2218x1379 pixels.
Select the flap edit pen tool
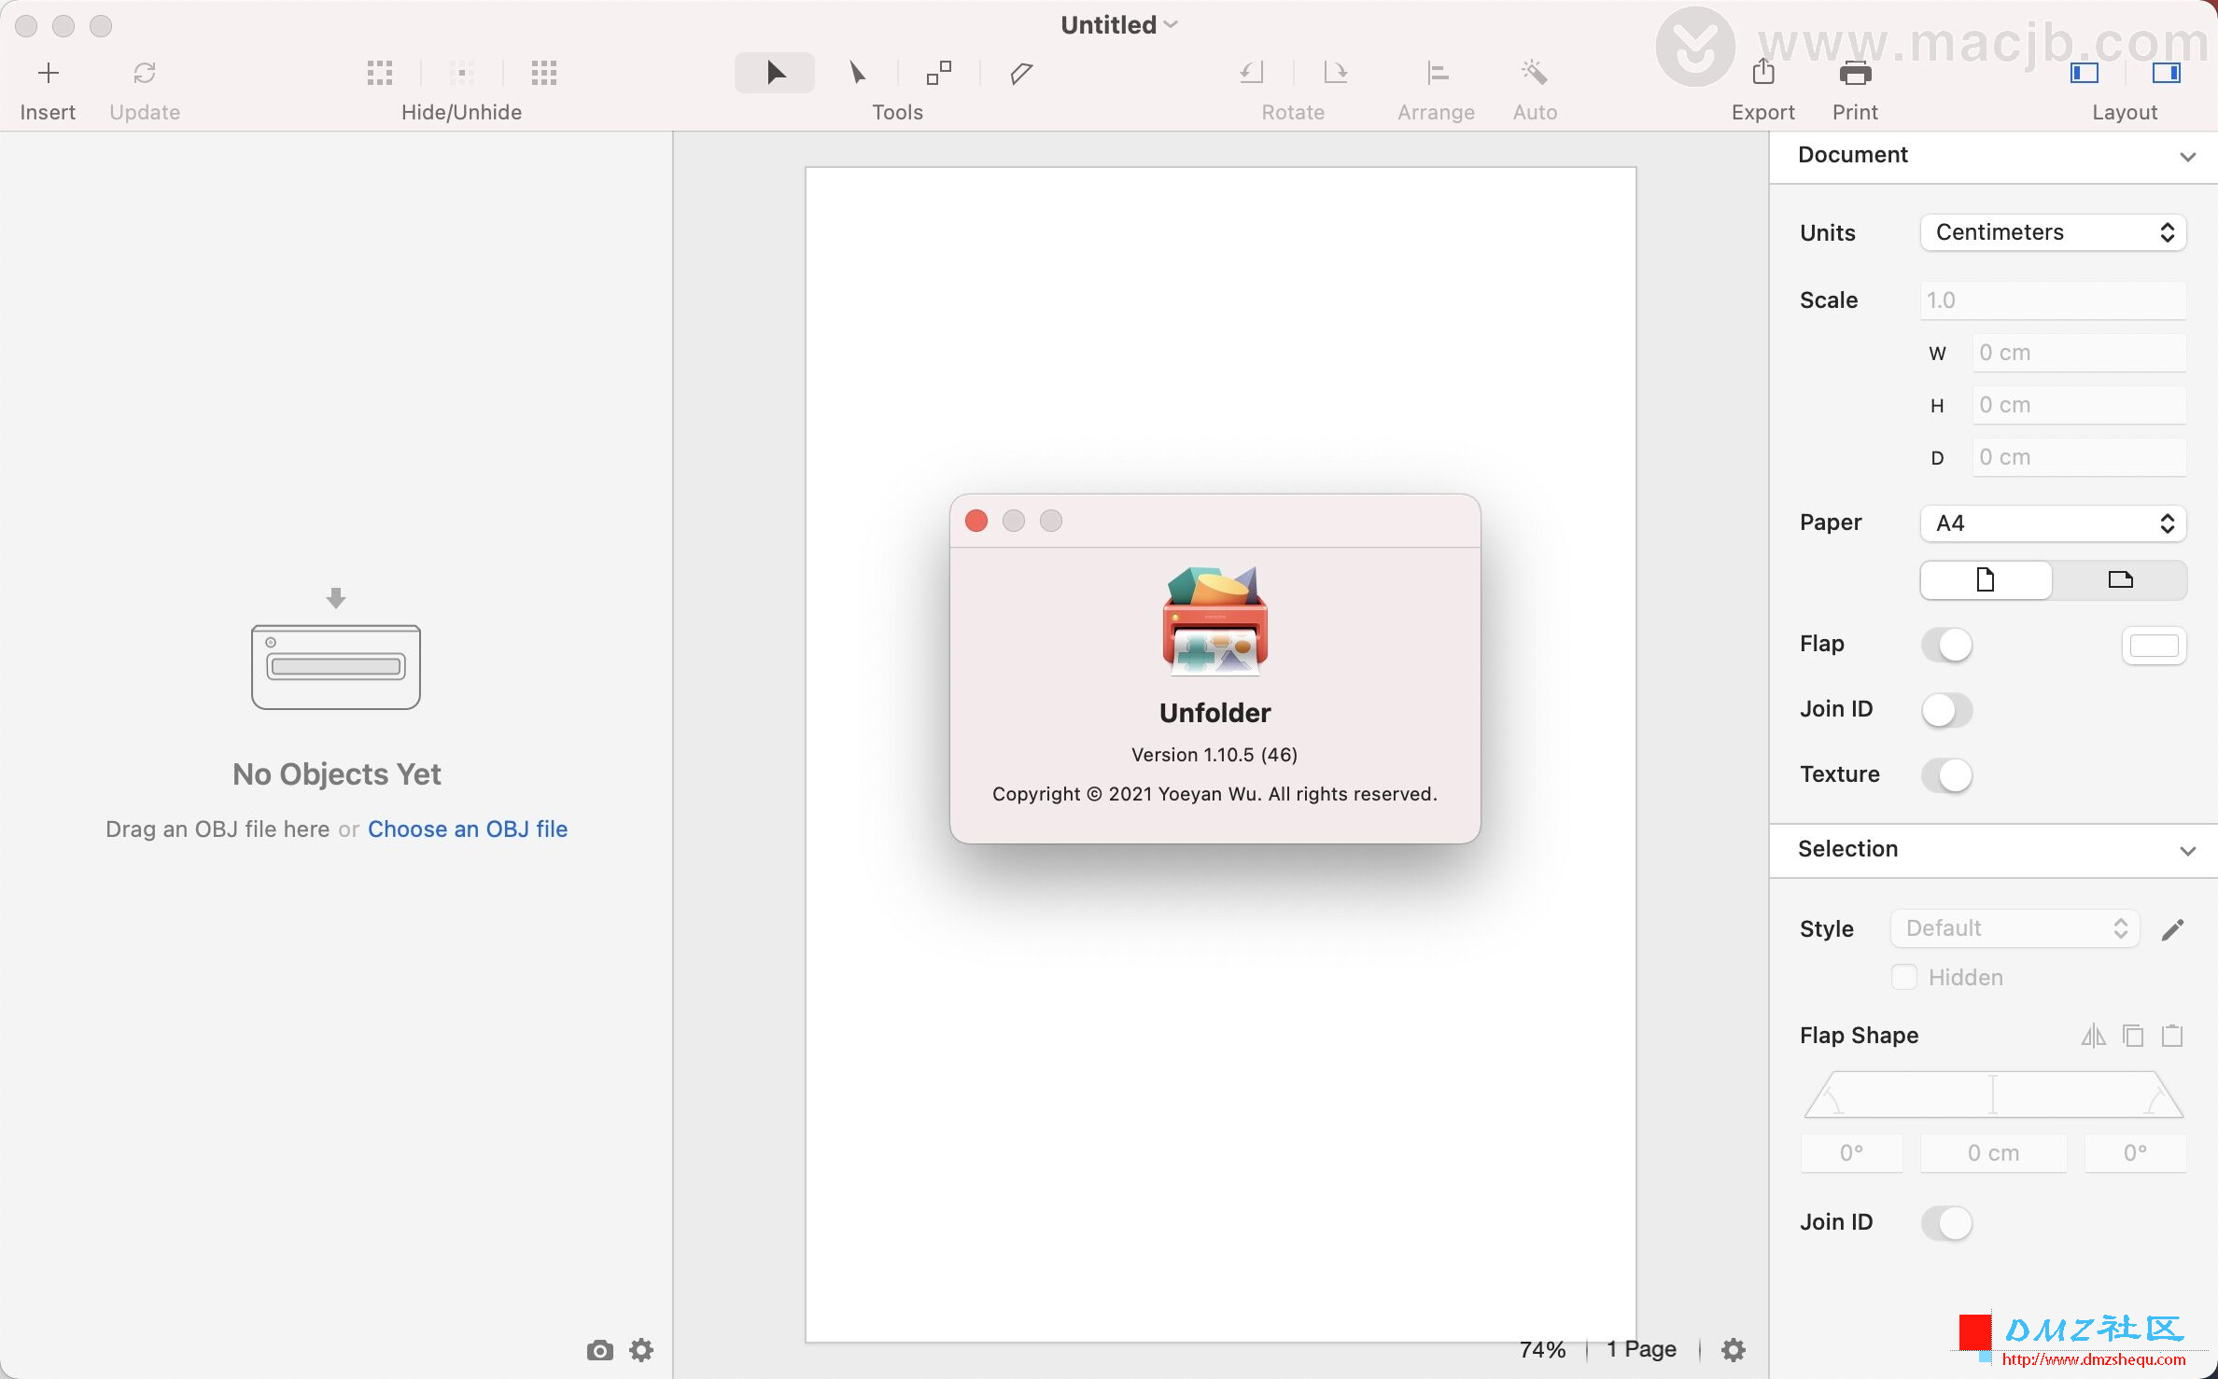1021,73
